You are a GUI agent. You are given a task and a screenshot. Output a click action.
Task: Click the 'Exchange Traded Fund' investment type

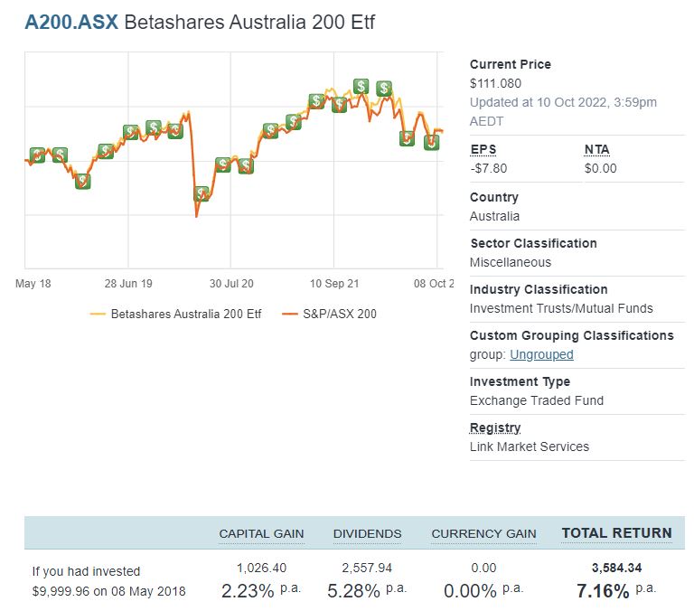coord(537,400)
